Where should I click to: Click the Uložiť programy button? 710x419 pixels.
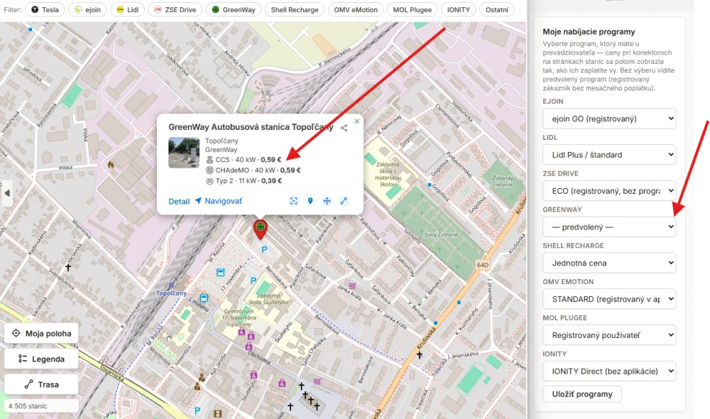pyautogui.click(x=582, y=394)
